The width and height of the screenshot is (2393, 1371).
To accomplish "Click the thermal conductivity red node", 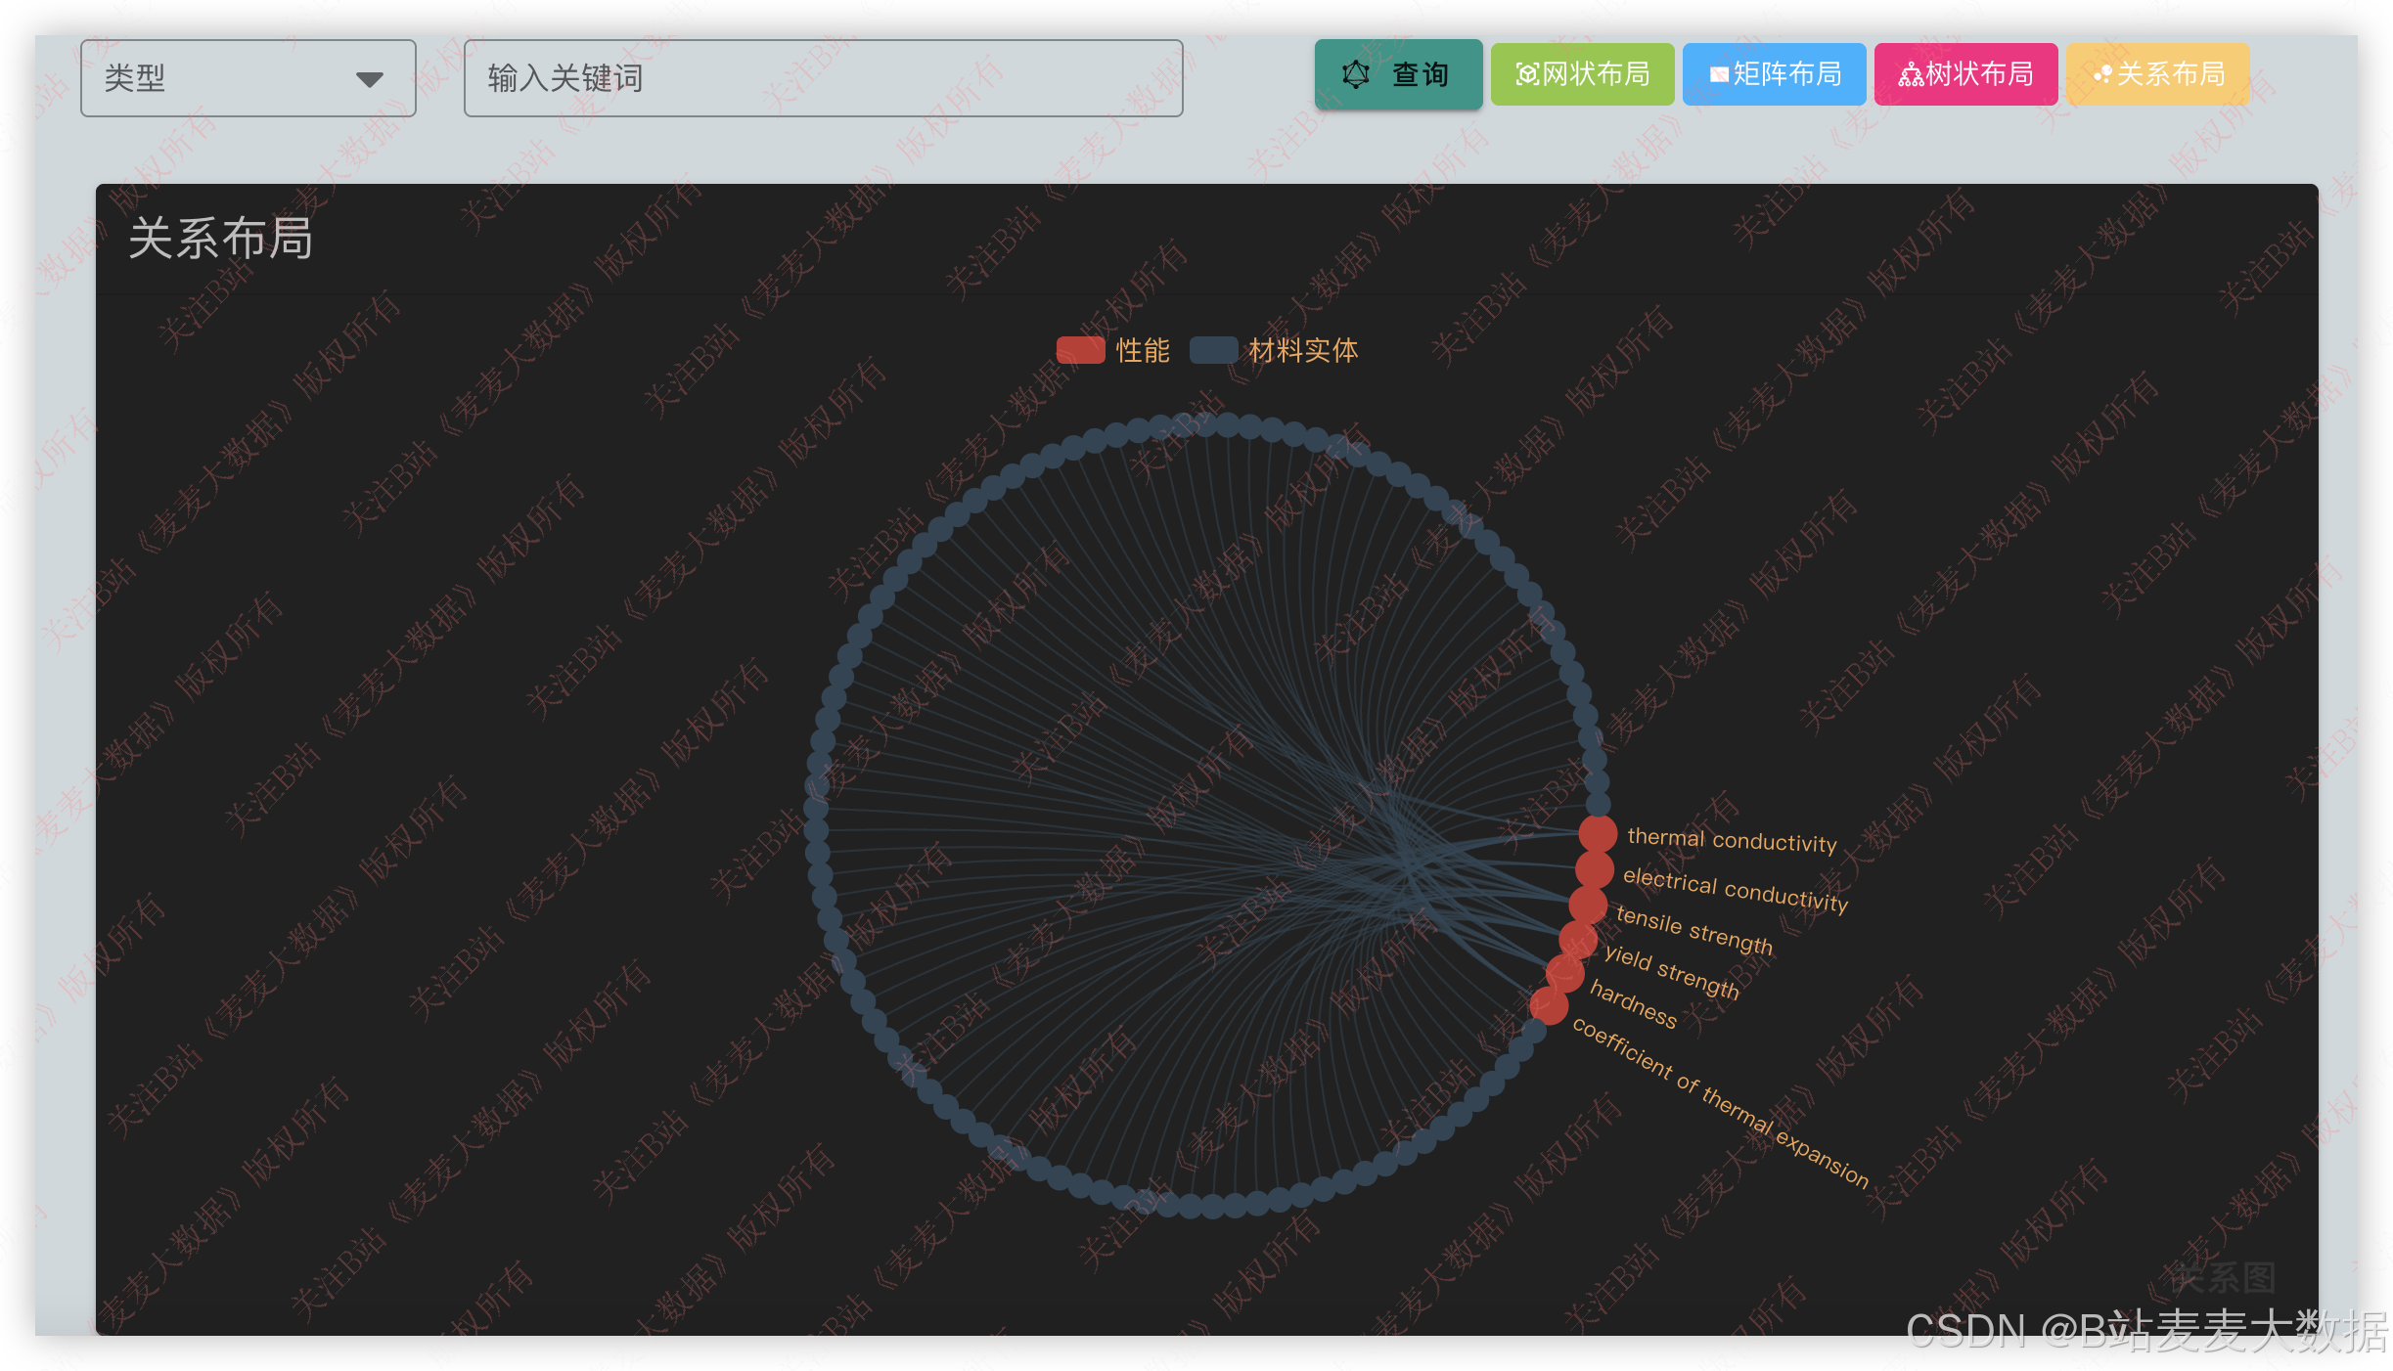I will tap(1598, 834).
